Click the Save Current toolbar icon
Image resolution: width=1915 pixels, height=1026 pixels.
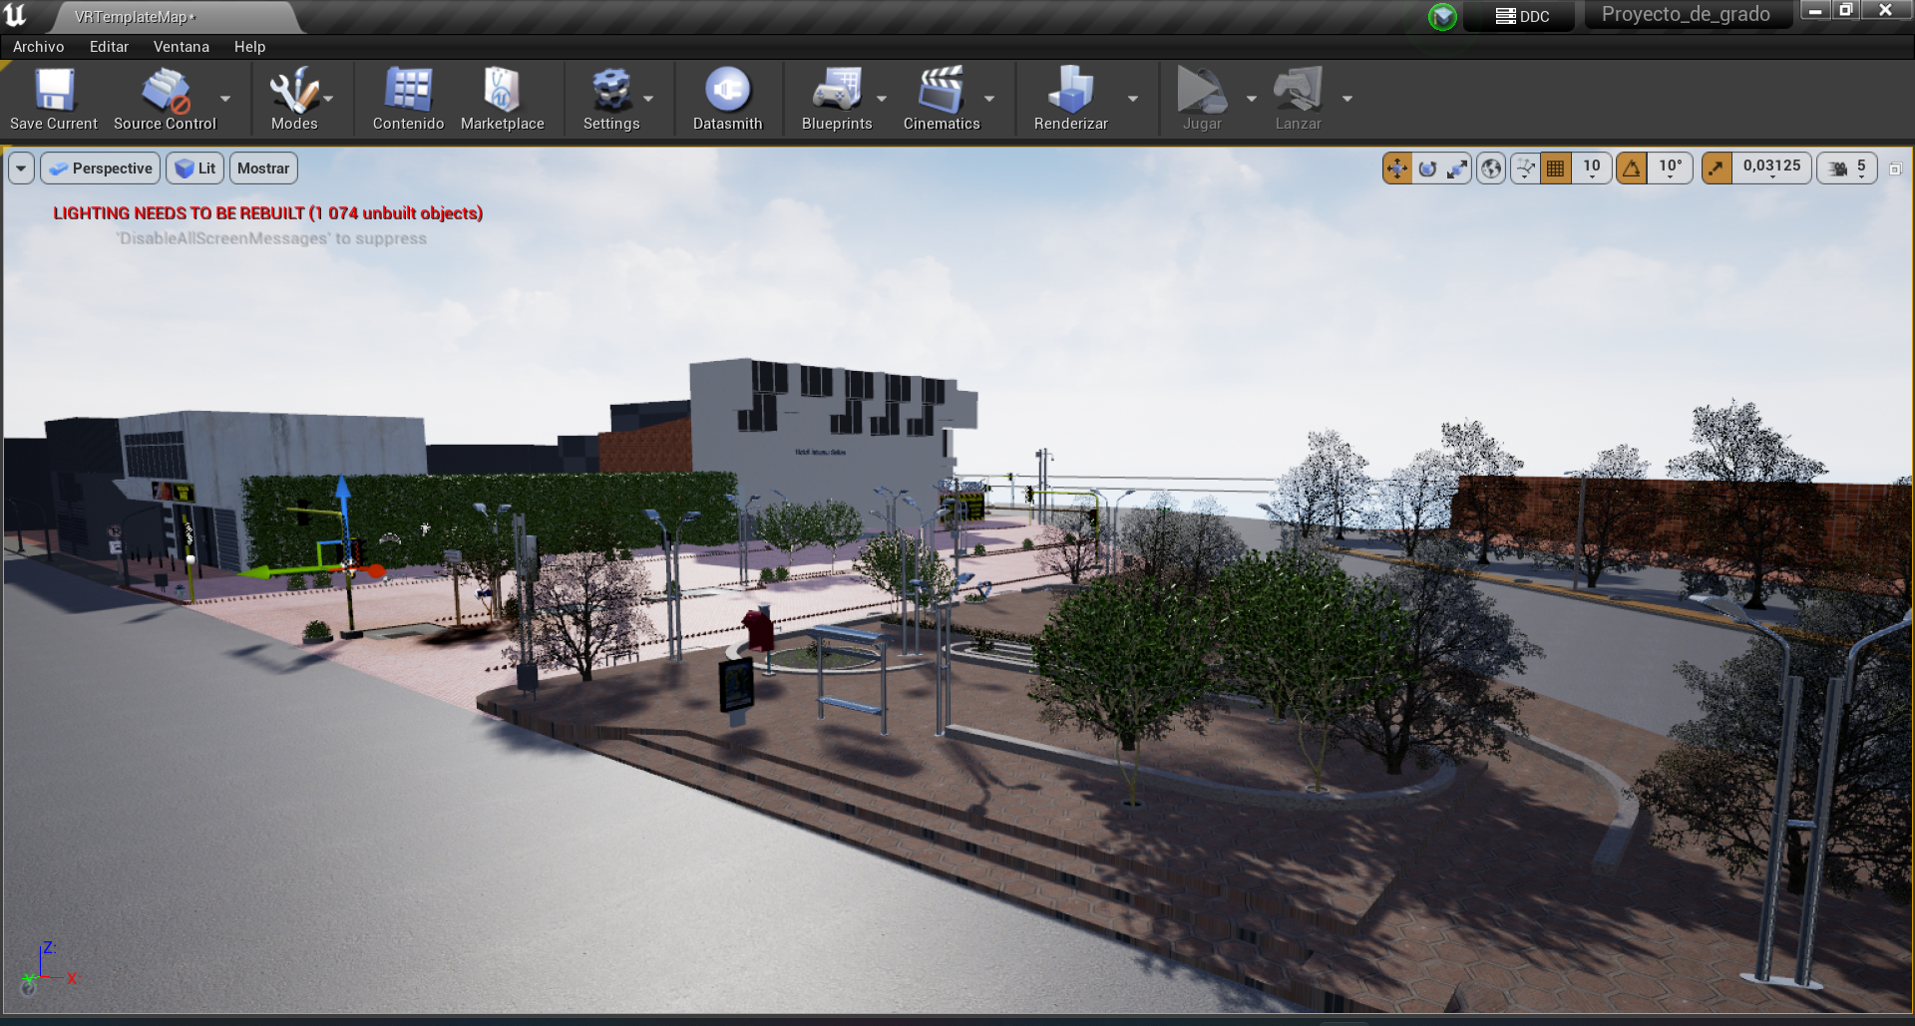[x=54, y=98]
